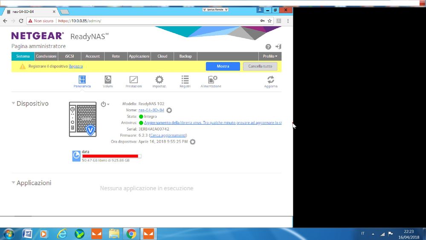Click the nas-E4-BD-B4 name link

coord(151,110)
